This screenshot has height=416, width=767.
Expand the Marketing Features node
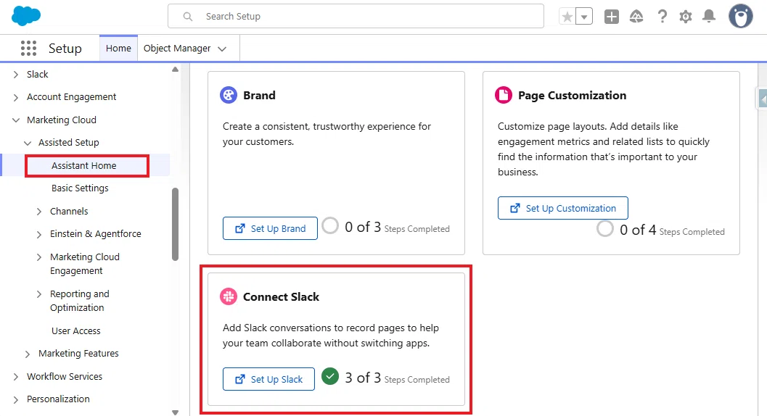coord(28,354)
